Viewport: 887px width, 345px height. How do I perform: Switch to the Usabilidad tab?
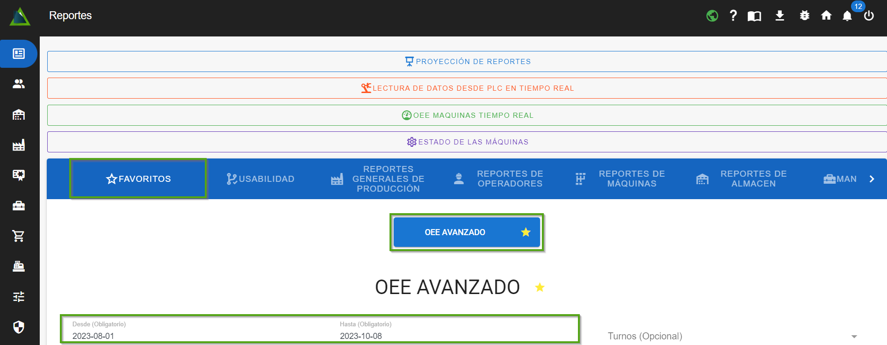pos(260,179)
